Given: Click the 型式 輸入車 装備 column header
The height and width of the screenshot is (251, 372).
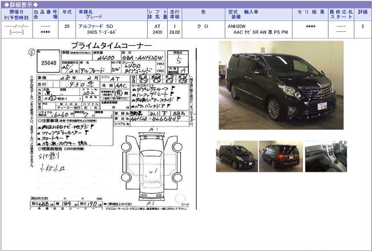Looking at the screenshot, I should point(259,14).
